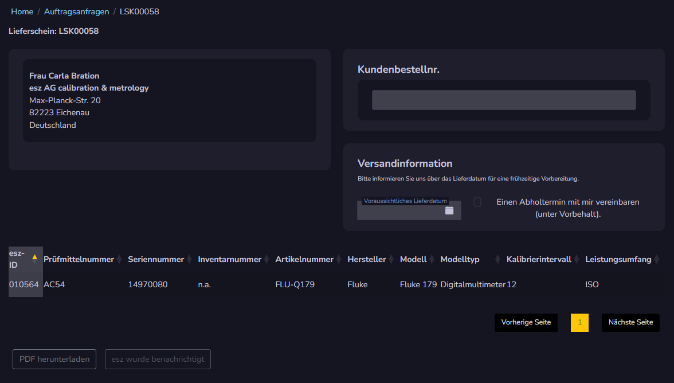Click sort icon beside Inventarnummer header

[267, 259]
